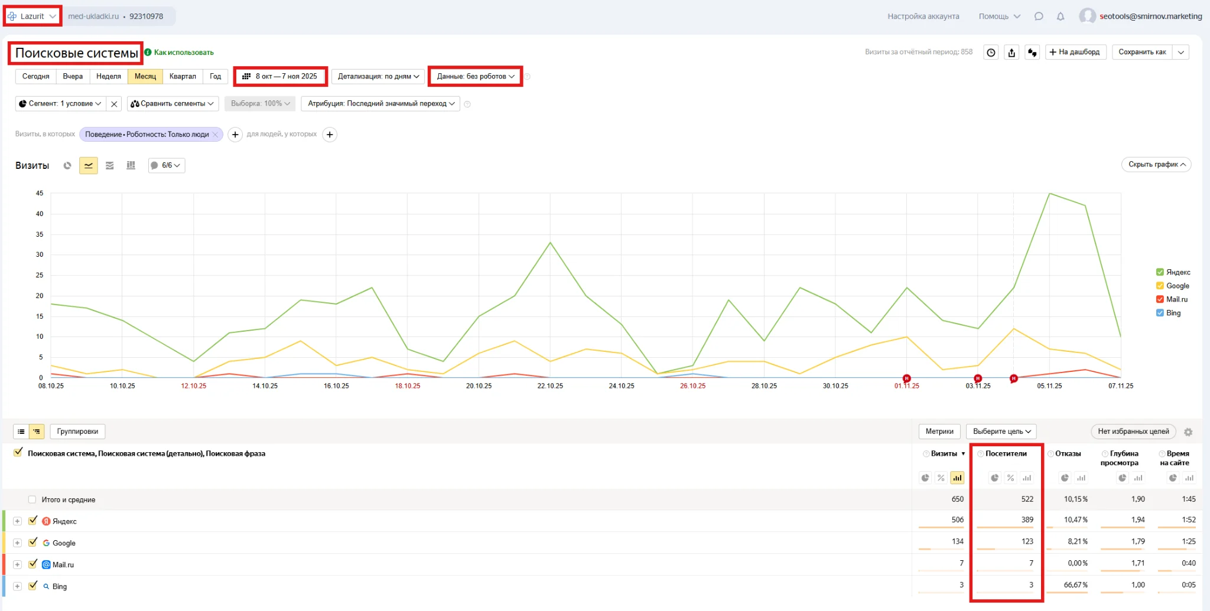1210x611 pixels.
Task: Remove the Роботность: Только люди filter
Action: (x=216, y=135)
